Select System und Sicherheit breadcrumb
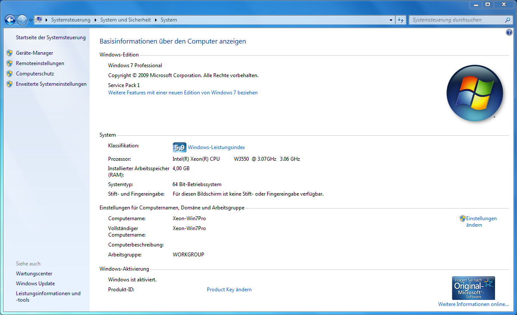This screenshot has height=315, width=517. click(x=125, y=20)
